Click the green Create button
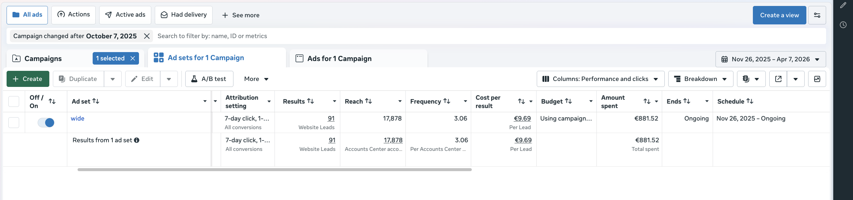Viewport: 853px width, 200px height. pyautogui.click(x=28, y=79)
